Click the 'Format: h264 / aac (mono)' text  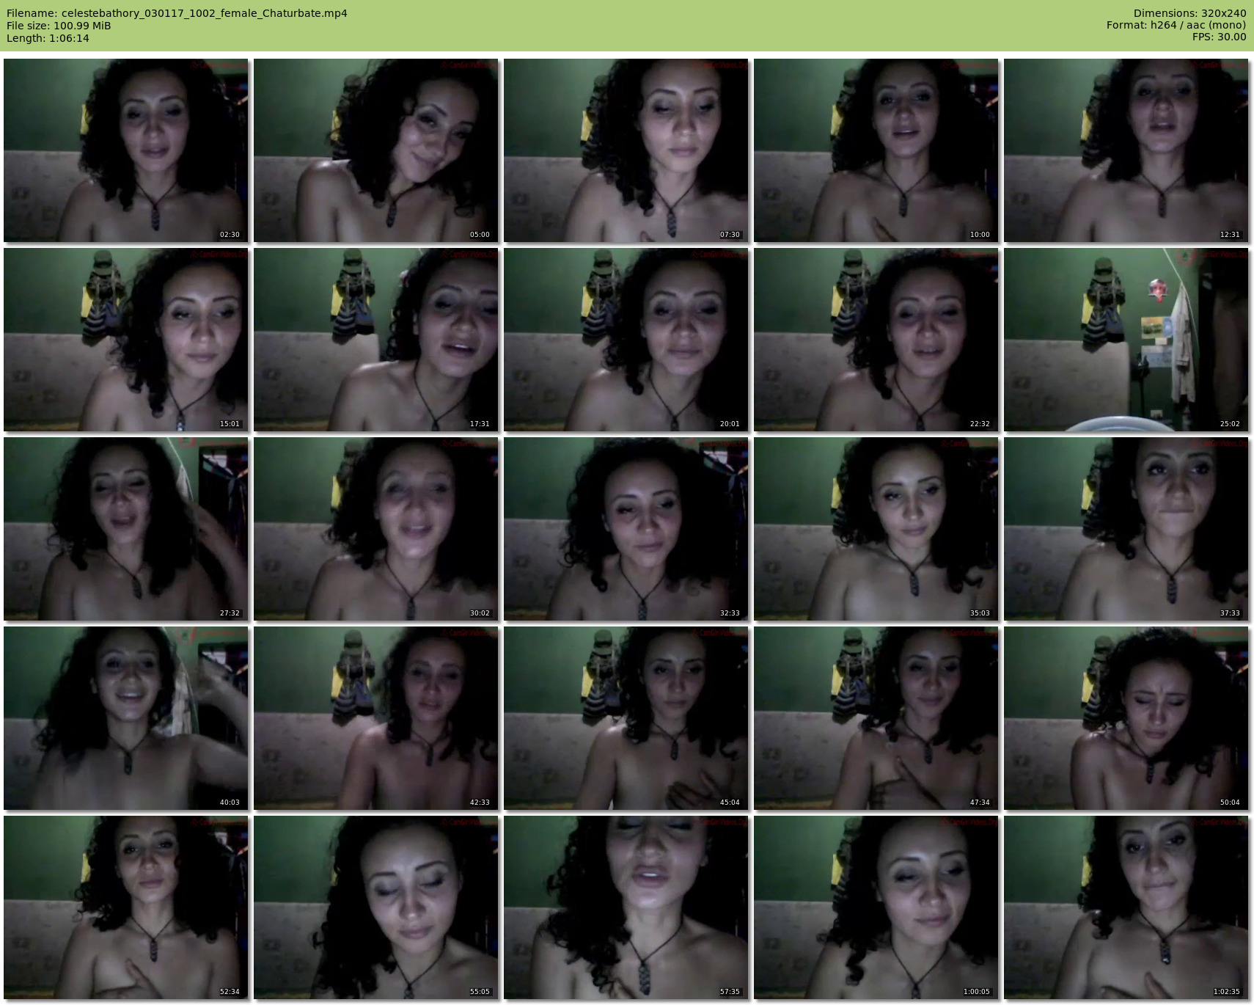coord(1176,25)
